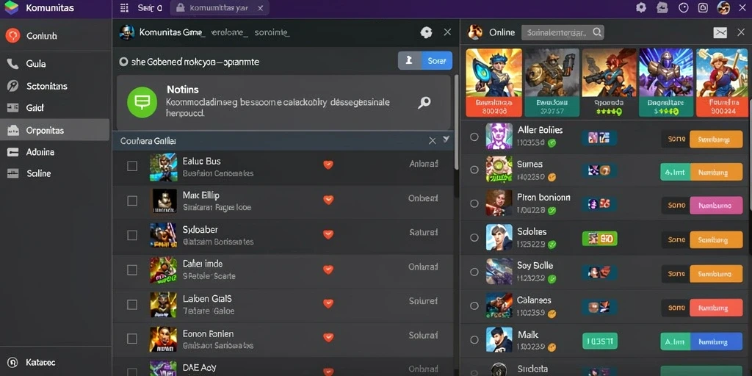Click the search magnifier in Notins card
The image size is (752, 376).
[424, 102]
